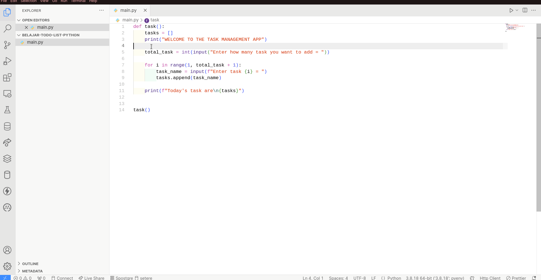Click the Accounts icon
The image size is (541, 280).
[x=7, y=250]
